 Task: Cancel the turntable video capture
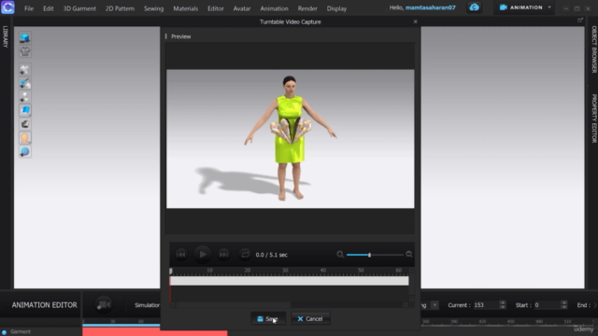click(x=310, y=318)
